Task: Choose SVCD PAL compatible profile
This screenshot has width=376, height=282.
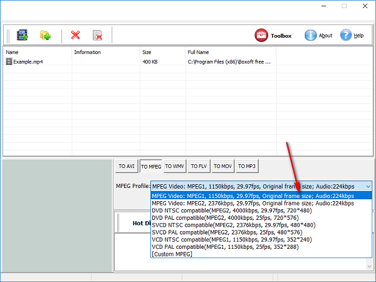Action: coord(261,232)
